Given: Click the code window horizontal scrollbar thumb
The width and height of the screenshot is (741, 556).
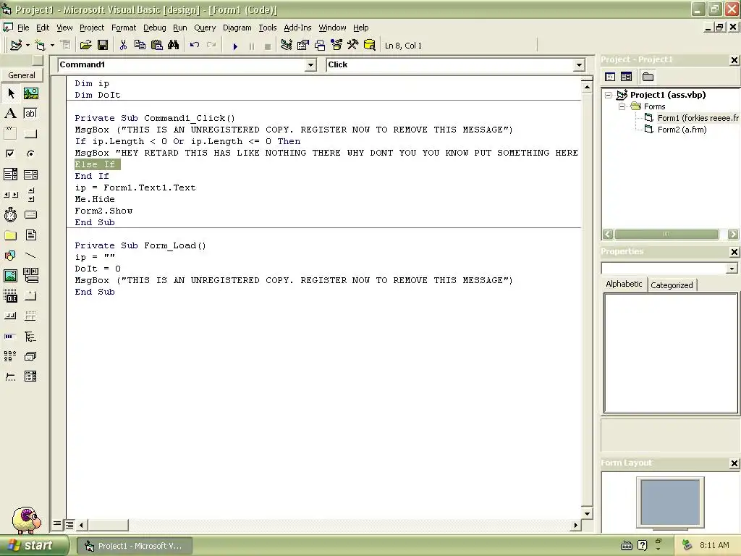Looking at the screenshot, I should coord(108,525).
